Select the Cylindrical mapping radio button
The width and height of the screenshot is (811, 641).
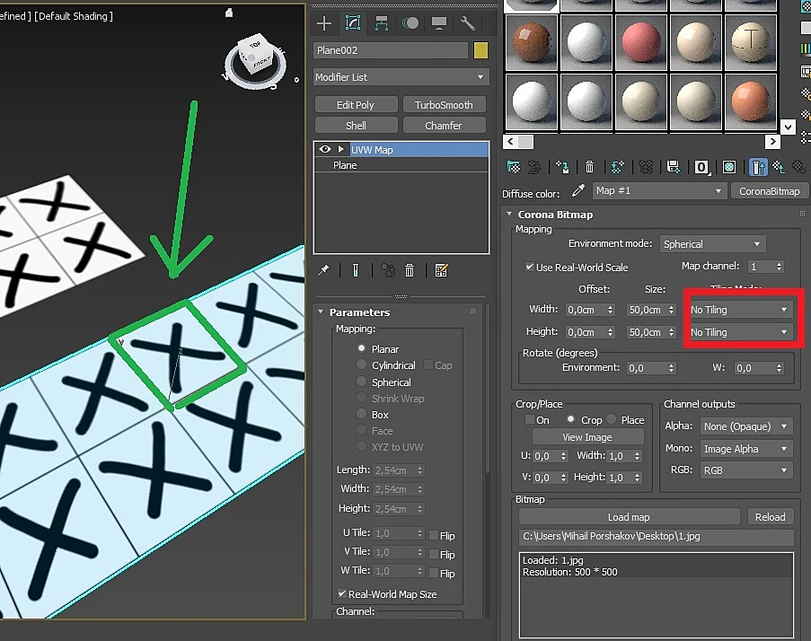pyautogui.click(x=362, y=364)
